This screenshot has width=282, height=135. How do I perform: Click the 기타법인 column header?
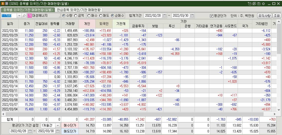(x=262, y=24)
